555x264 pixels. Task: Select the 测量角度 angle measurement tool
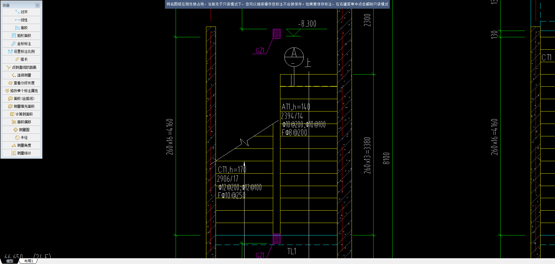tap(21, 145)
